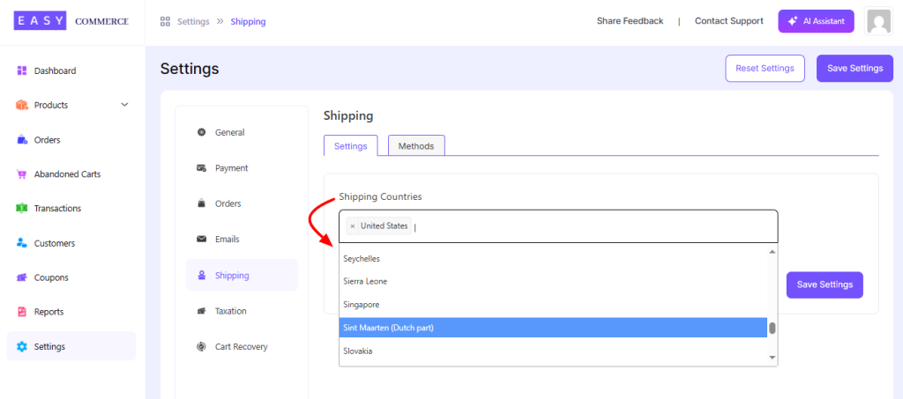Pick Slovakia from the dropdown list

(x=553, y=351)
